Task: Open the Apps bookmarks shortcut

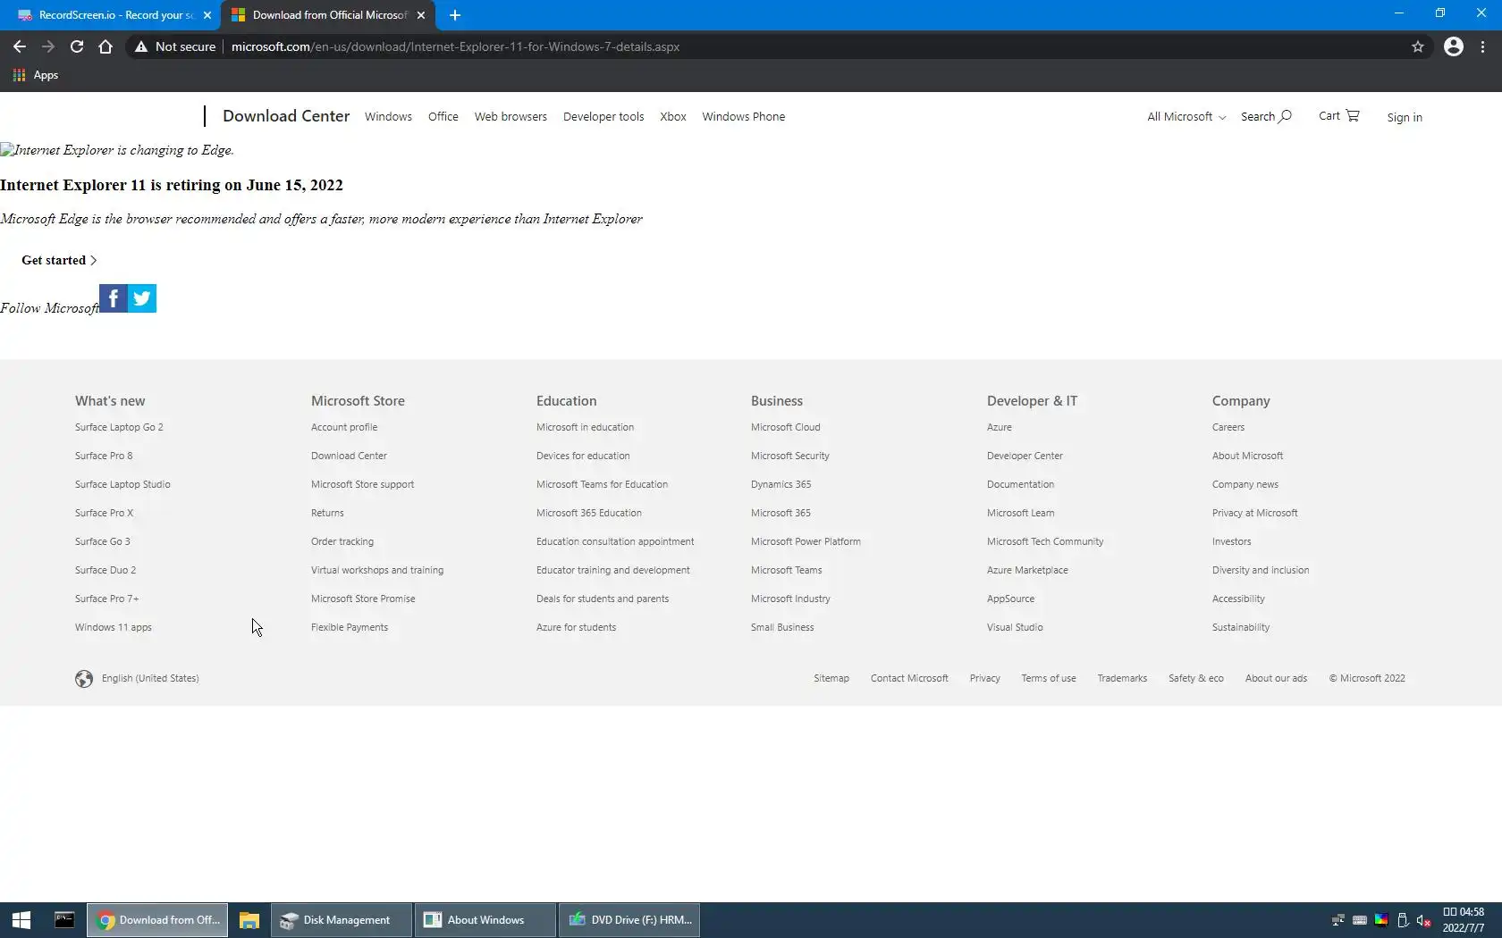Action: click(x=36, y=75)
